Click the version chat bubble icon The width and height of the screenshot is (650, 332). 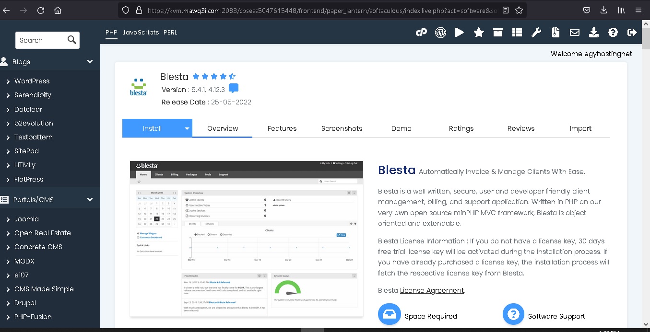click(234, 89)
